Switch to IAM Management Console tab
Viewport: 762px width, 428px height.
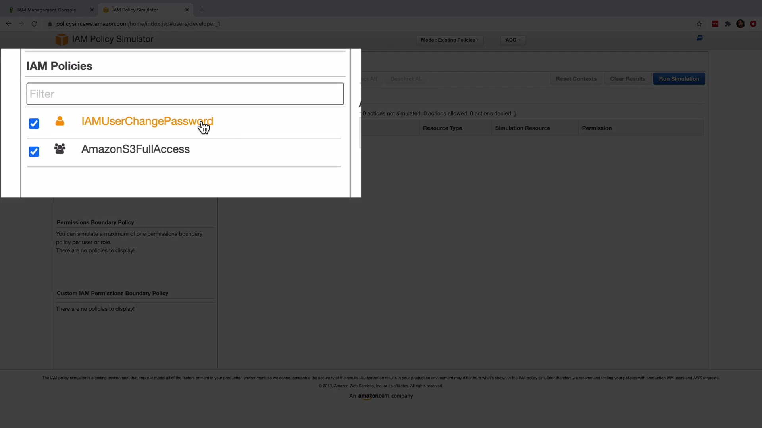46,10
